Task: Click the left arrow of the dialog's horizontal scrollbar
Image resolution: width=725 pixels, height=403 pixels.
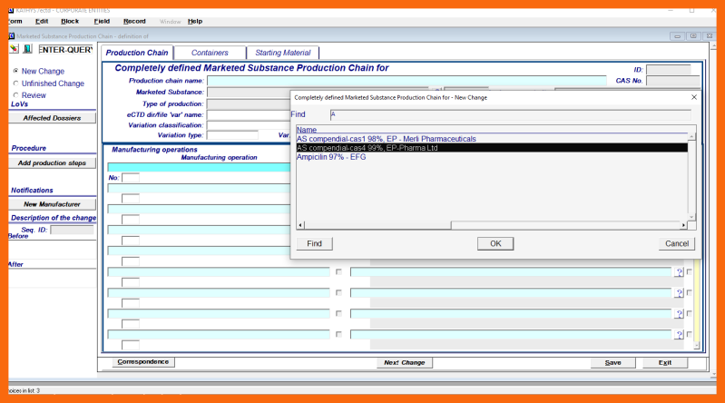Action: tap(300, 225)
